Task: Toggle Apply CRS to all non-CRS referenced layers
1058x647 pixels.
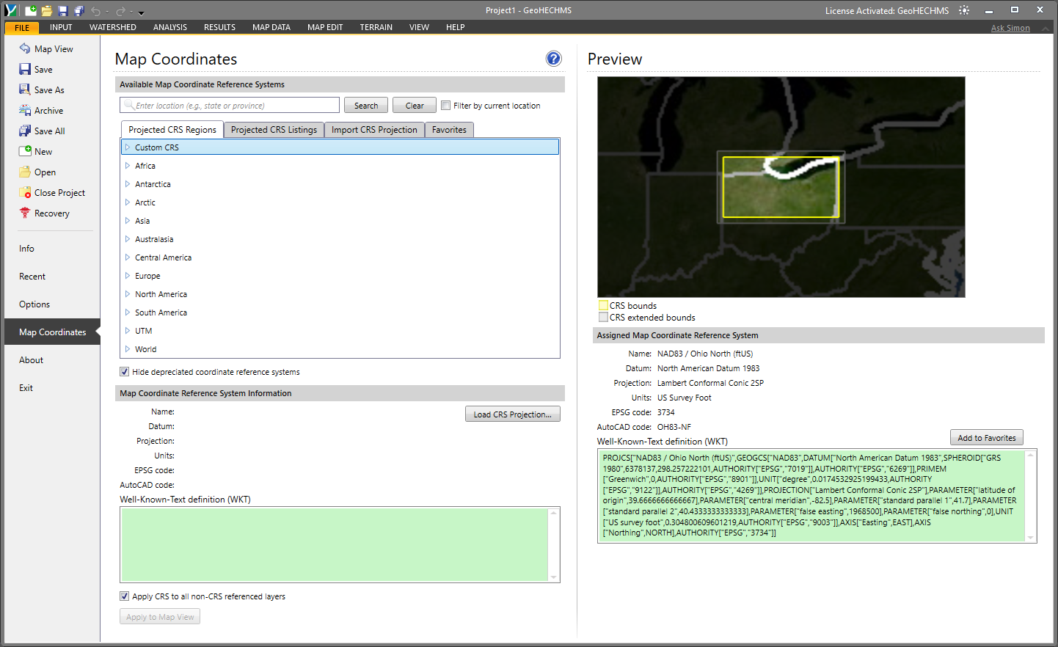Action: click(125, 596)
